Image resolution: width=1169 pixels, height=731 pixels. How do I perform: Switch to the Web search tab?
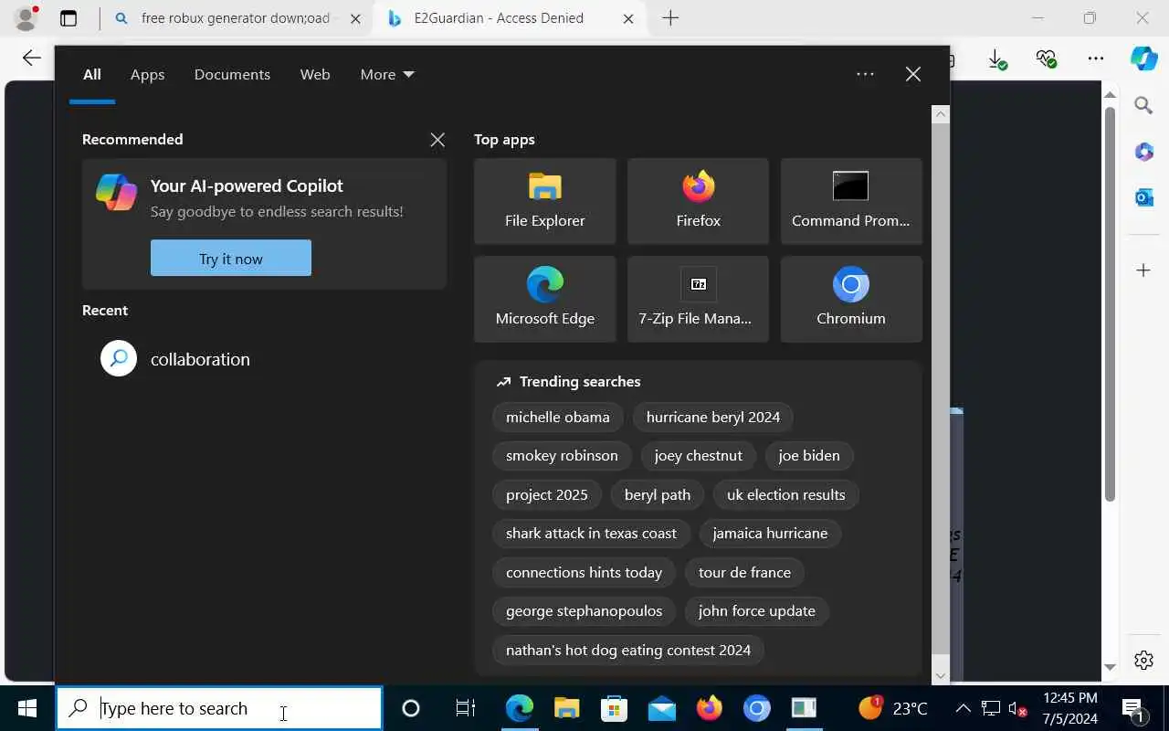[315, 75]
